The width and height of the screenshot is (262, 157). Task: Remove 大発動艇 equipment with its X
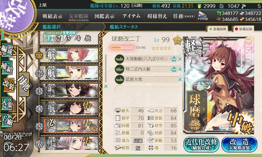coord(180,59)
